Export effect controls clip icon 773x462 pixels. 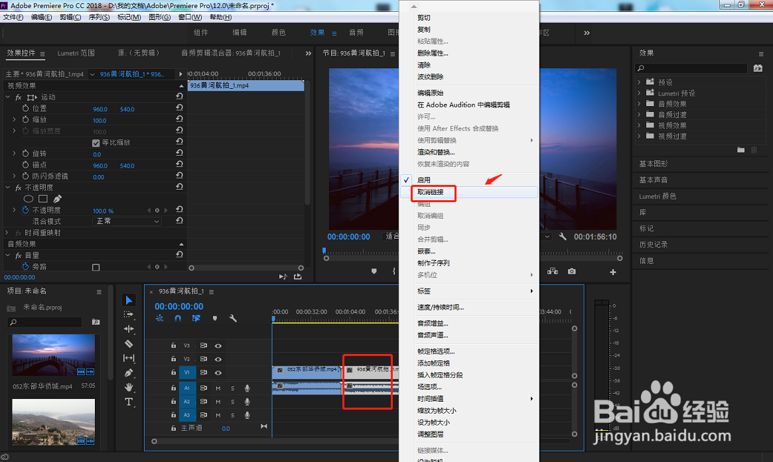298,277
